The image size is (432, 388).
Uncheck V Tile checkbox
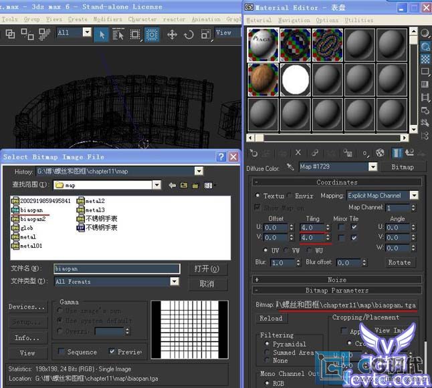[x=354, y=238]
